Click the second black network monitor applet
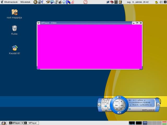This screenshot has height=125, width=167. [x=139, y=123]
